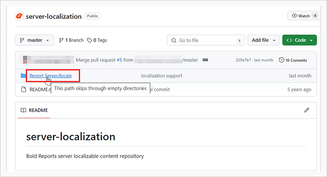327x177 pixels.
Task: Open the green Code dropdown
Action: (299, 40)
